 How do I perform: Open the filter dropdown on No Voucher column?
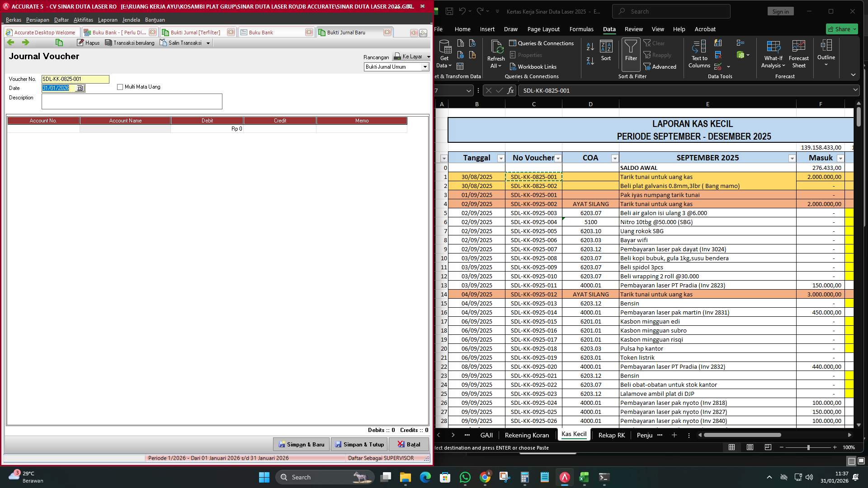(x=558, y=159)
